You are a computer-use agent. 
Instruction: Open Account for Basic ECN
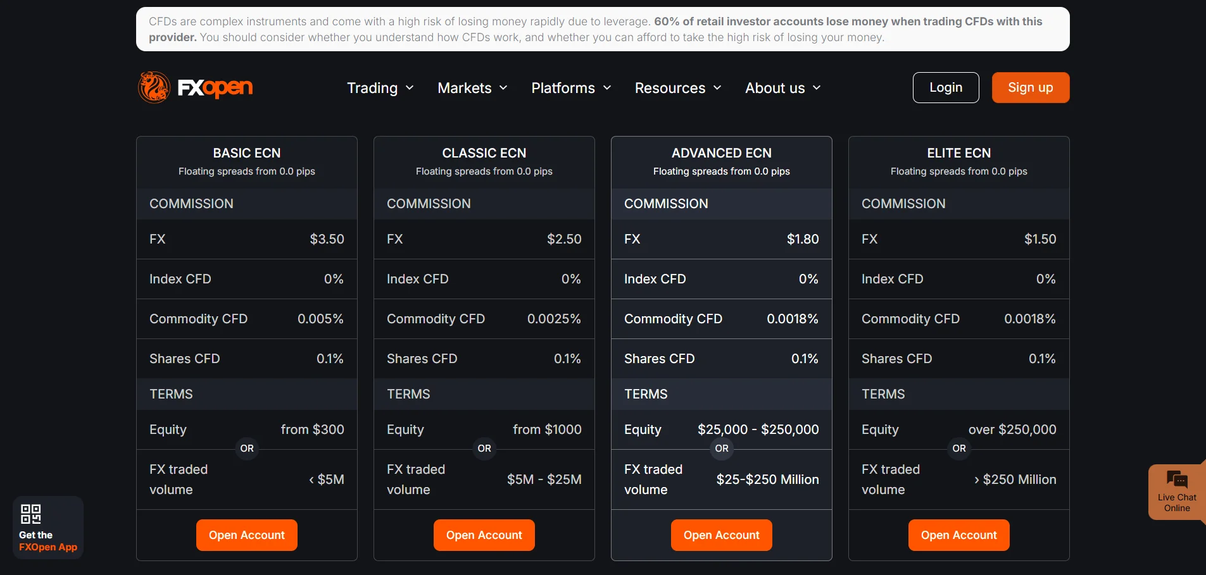click(x=247, y=535)
